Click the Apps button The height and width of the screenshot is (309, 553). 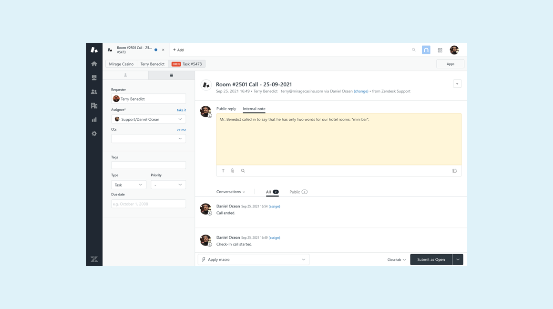point(450,64)
